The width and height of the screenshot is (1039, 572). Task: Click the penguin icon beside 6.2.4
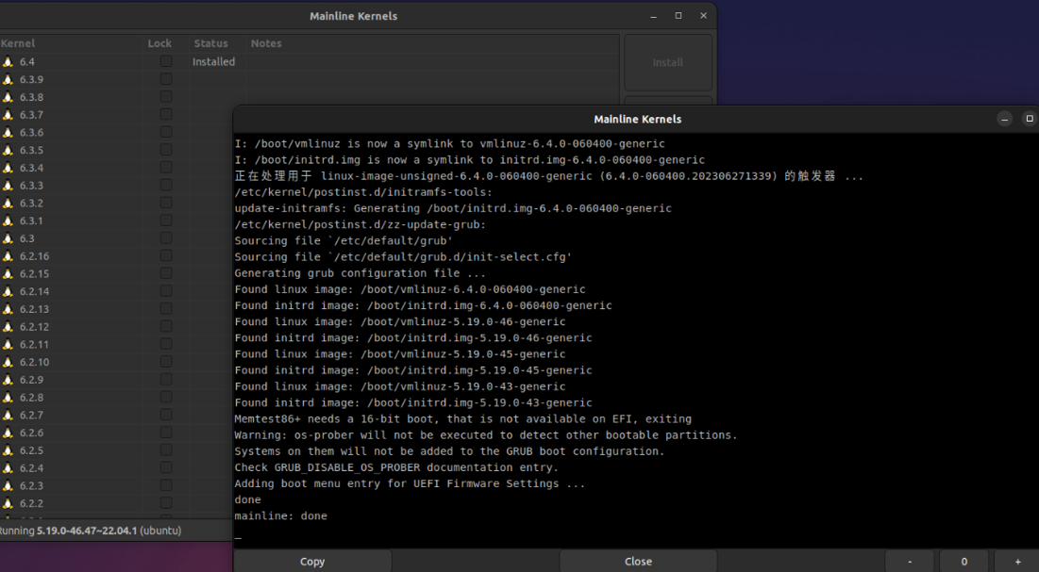(8, 468)
